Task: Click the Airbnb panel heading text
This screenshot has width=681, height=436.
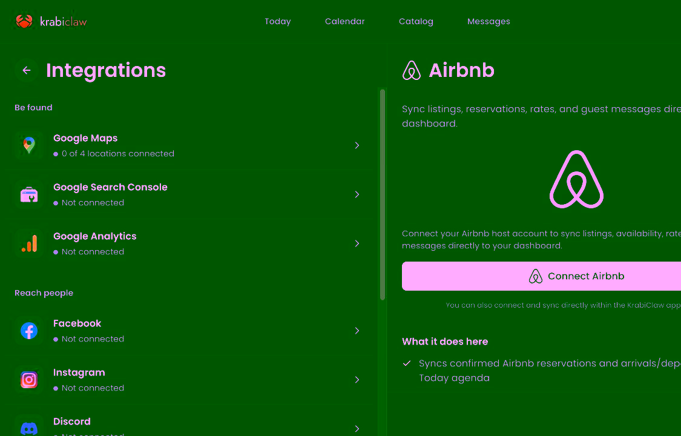Action: pos(461,70)
